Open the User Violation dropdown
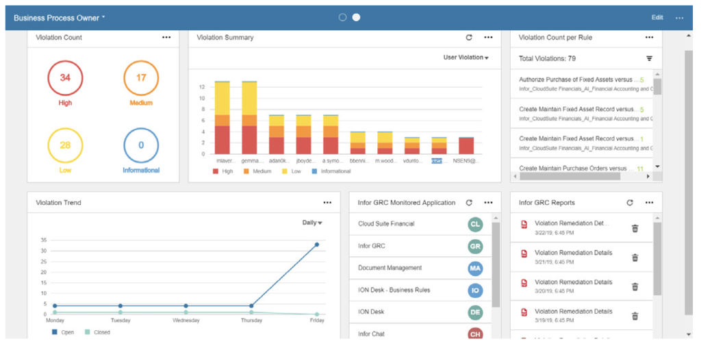 tap(466, 58)
